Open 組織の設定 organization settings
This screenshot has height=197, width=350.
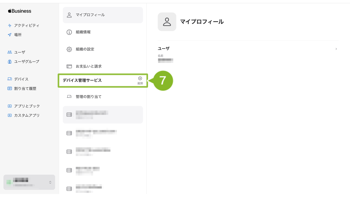(x=103, y=49)
